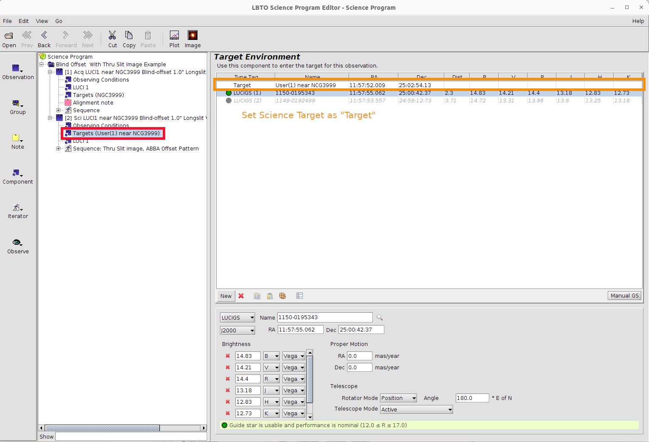Viewport: 649px width, 442px height.
Task: Click the Manual GS button
Action: click(624, 296)
